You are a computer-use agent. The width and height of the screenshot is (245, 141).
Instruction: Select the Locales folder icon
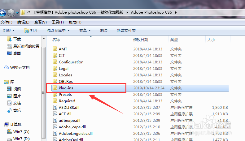(55, 75)
